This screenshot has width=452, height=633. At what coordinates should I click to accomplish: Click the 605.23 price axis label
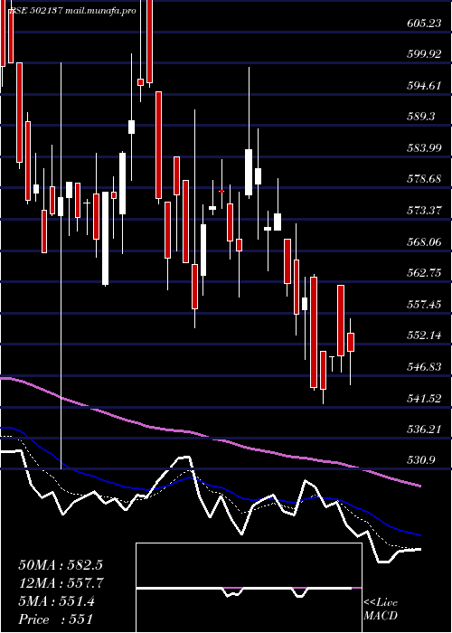click(424, 24)
